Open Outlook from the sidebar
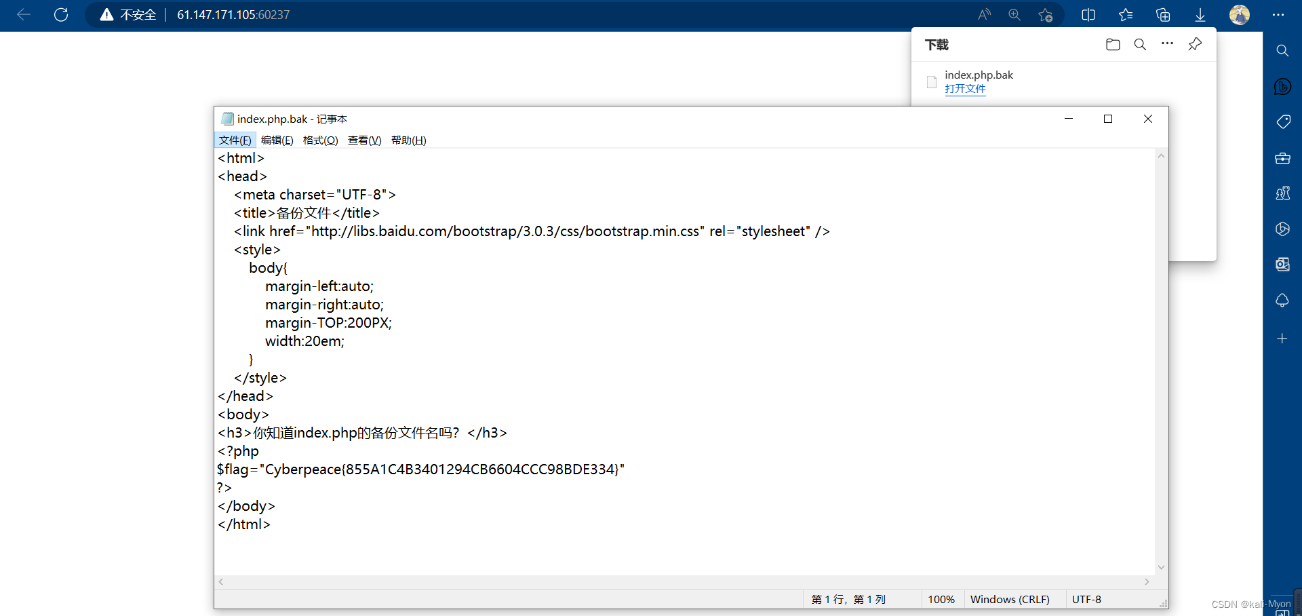This screenshot has height=616, width=1302. [x=1282, y=265]
